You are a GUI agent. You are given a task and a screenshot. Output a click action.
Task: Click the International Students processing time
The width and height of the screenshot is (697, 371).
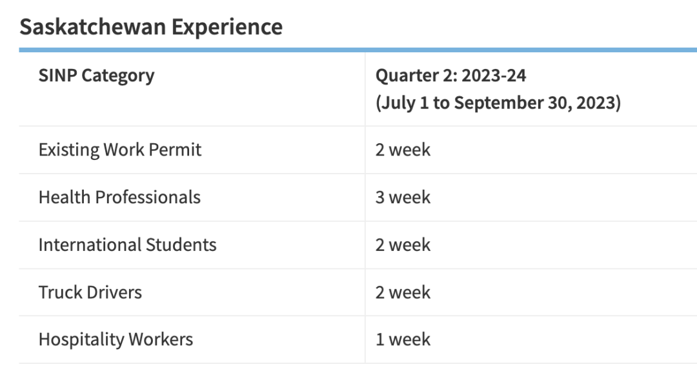coord(403,245)
